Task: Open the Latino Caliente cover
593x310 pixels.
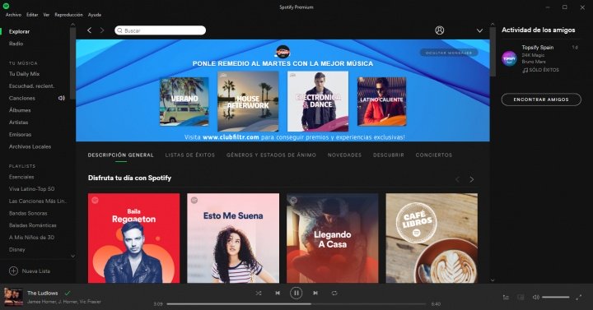Action: tap(382, 102)
